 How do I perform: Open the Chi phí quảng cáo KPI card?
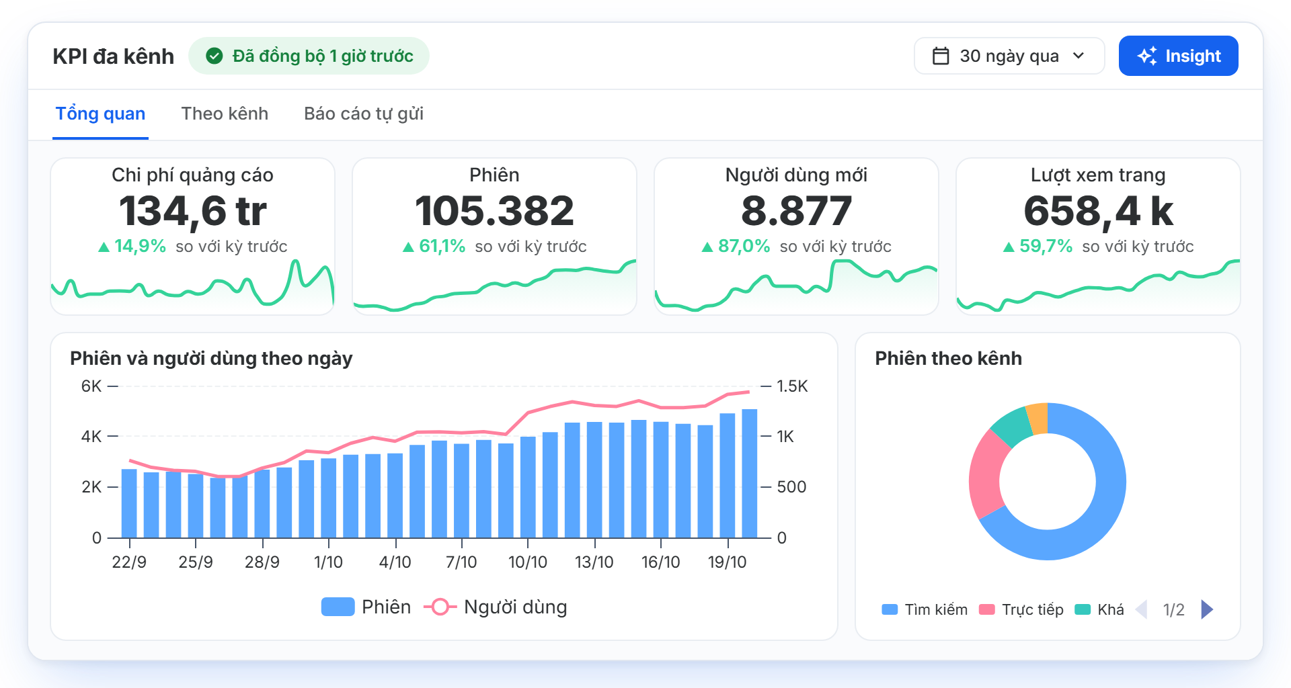[x=192, y=236]
